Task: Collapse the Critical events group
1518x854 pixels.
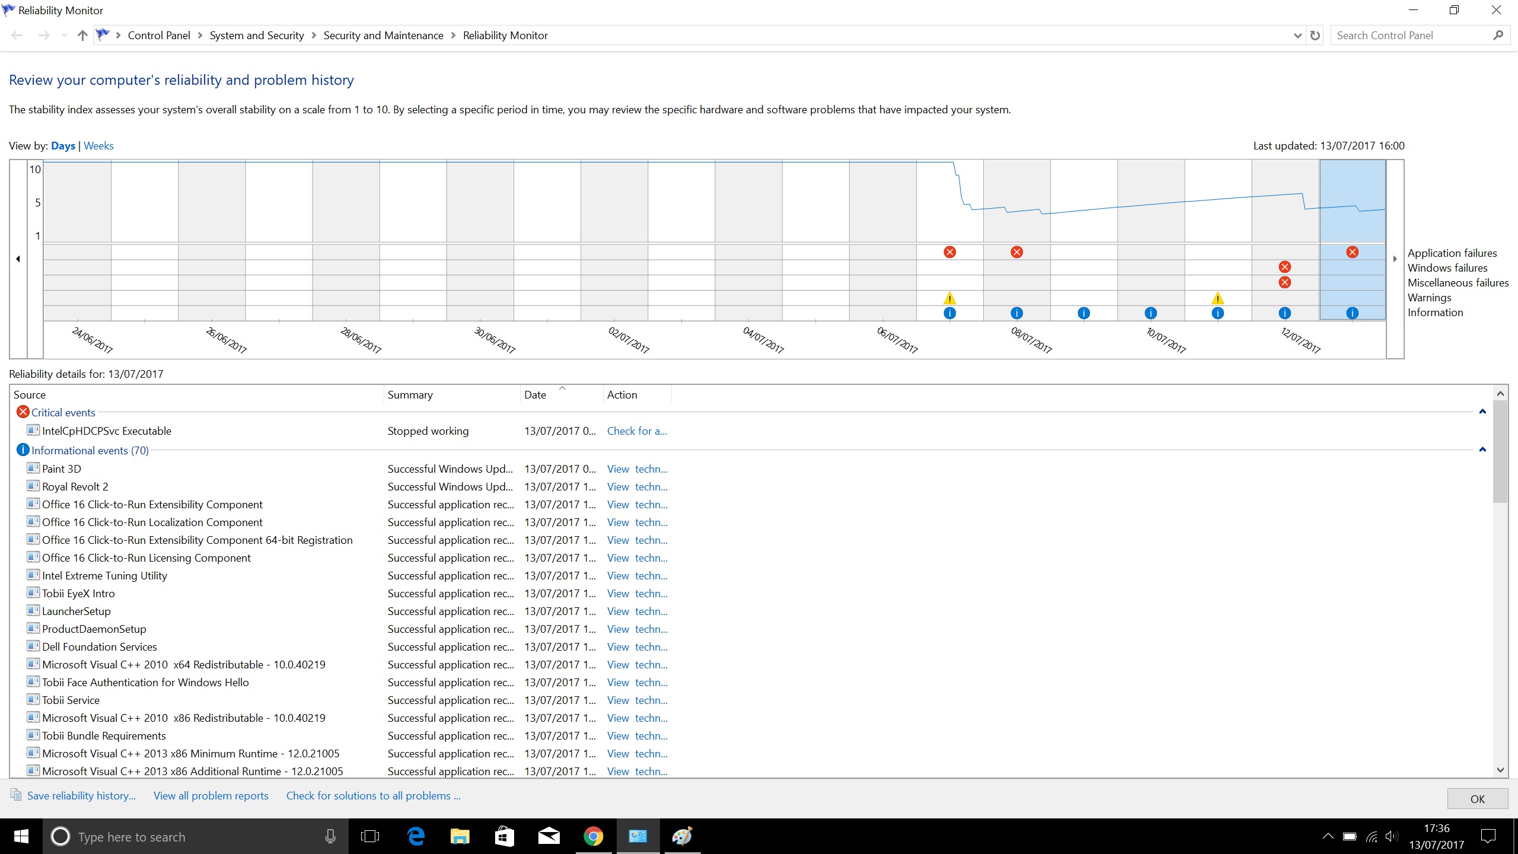Action: (x=1482, y=412)
